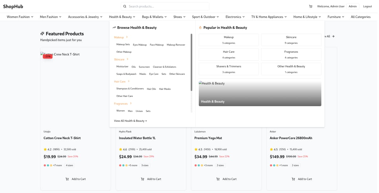Click the Makeup tile with 5 categories
The image size is (379, 193).
pyautogui.click(x=228, y=39)
